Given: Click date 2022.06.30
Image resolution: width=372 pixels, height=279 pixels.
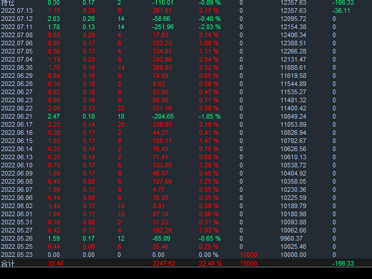Looking at the screenshot, I should (x=17, y=67).
